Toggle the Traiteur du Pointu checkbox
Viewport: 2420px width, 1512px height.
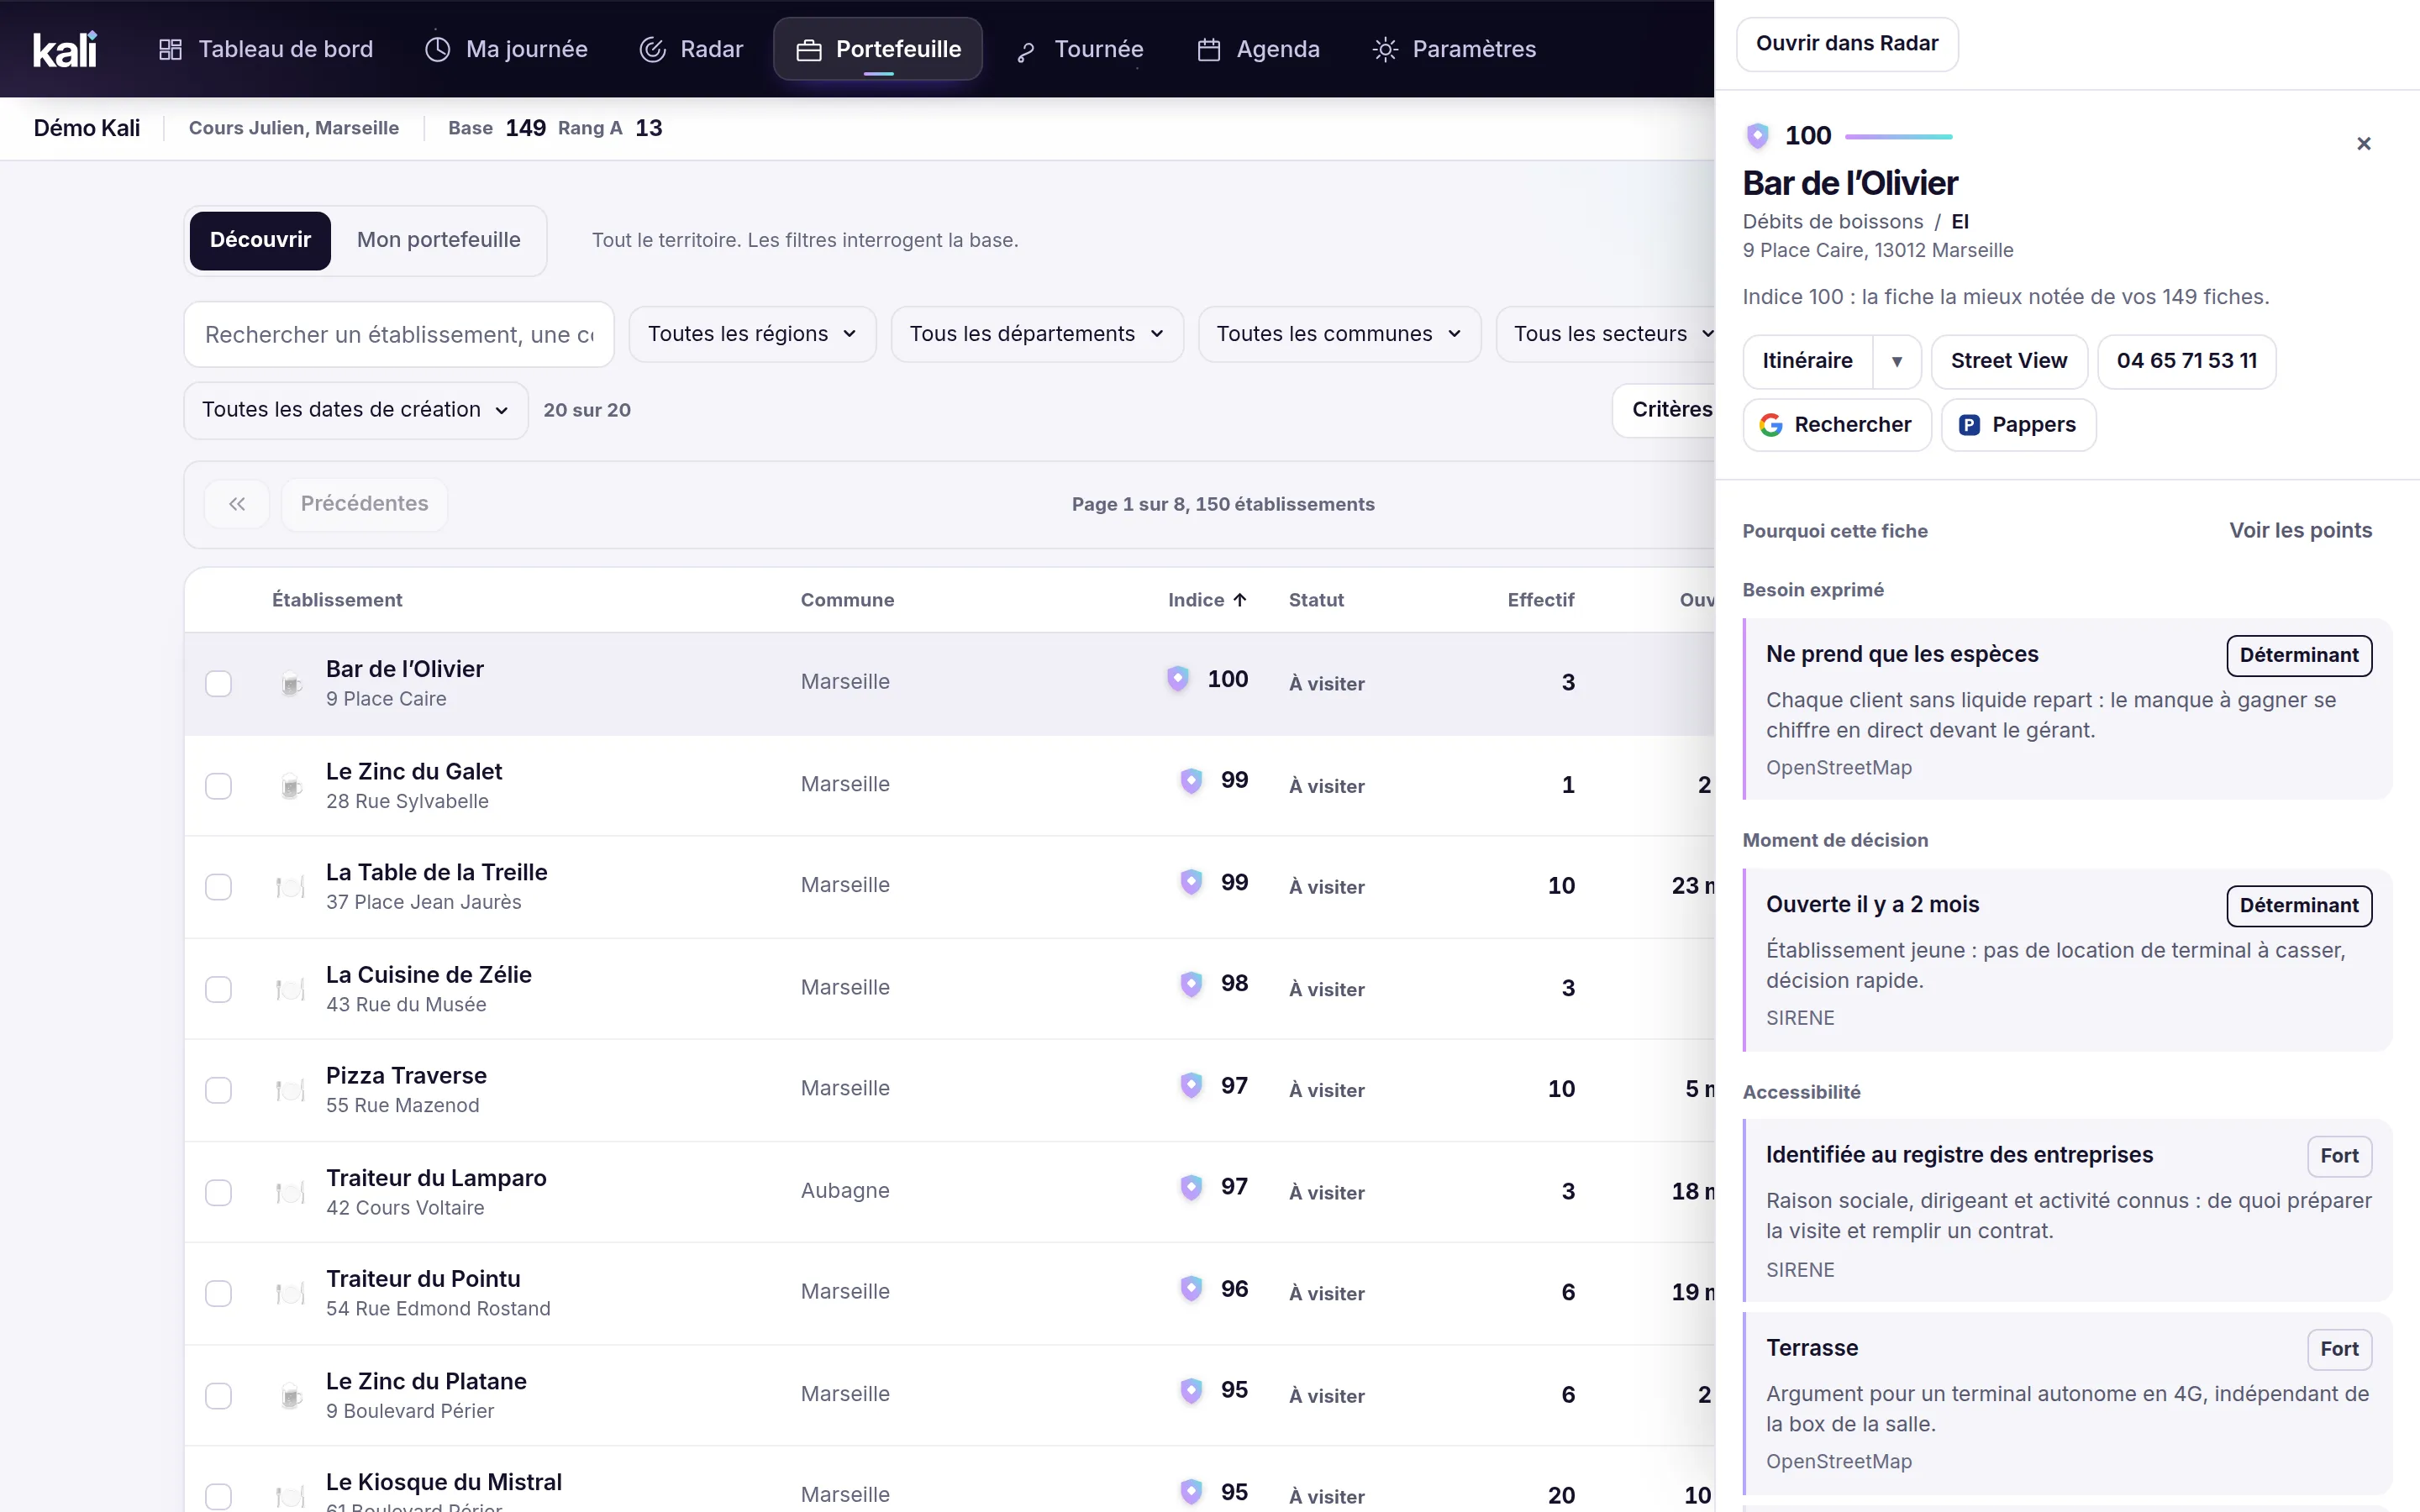click(x=218, y=1294)
